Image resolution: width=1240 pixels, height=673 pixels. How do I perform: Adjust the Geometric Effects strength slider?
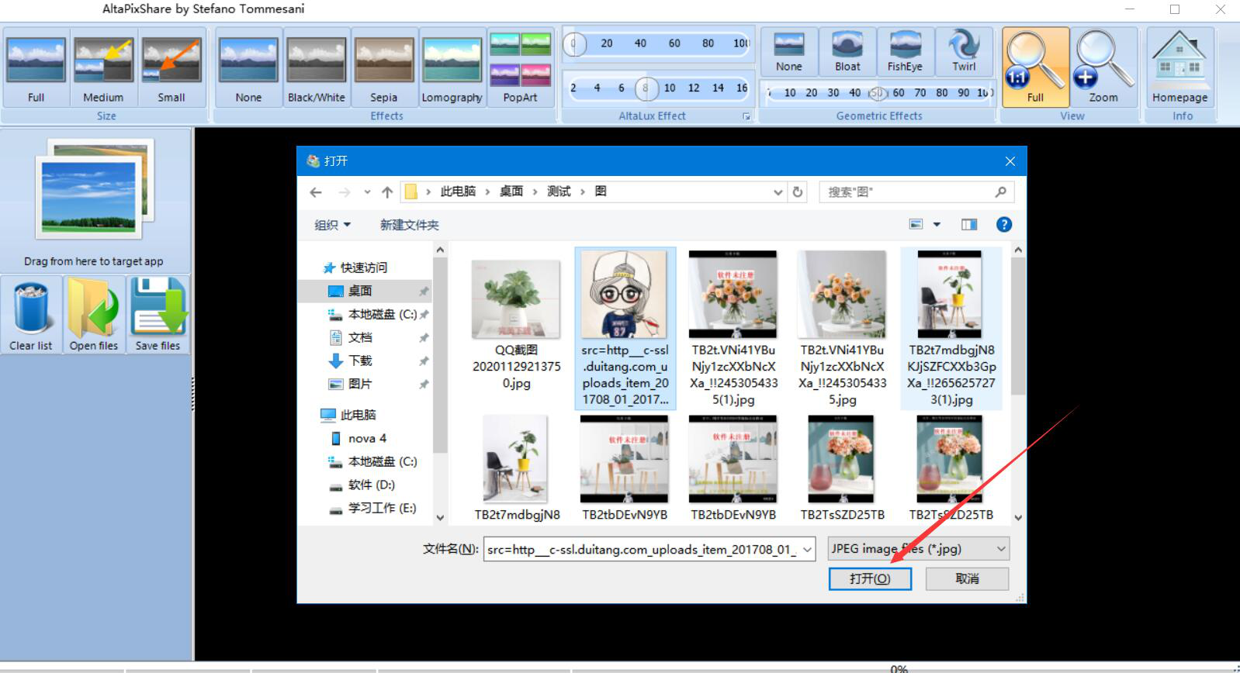pyautogui.click(x=879, y=93)
